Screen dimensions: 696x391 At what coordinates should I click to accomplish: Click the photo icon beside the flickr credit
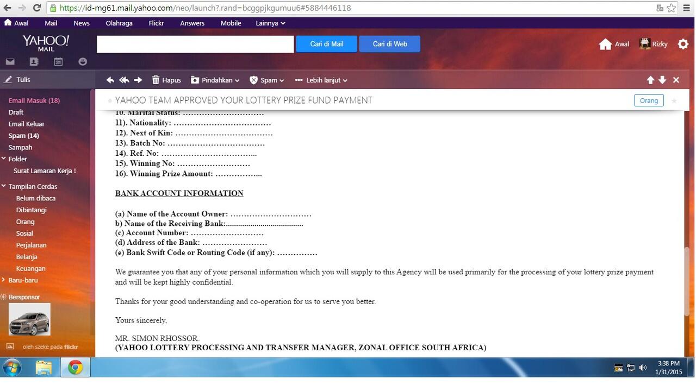pos(10,346)
